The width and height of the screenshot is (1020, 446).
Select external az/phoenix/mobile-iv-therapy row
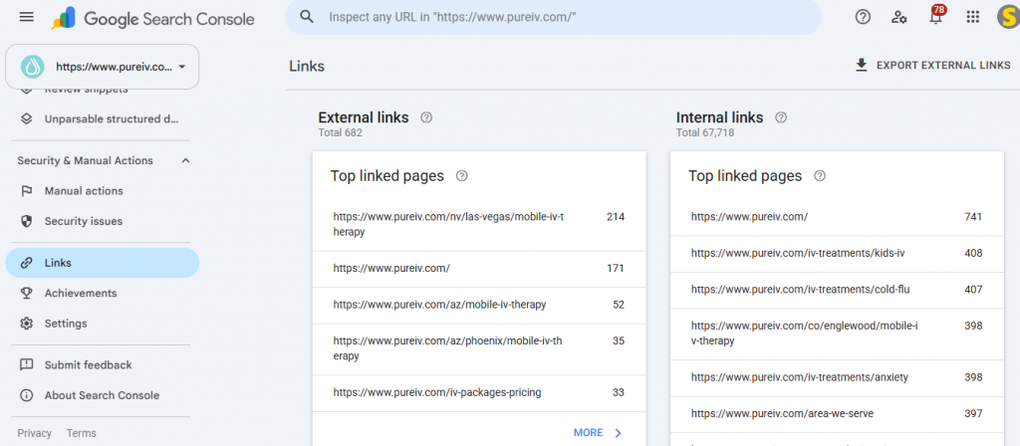tap(479, 348)
